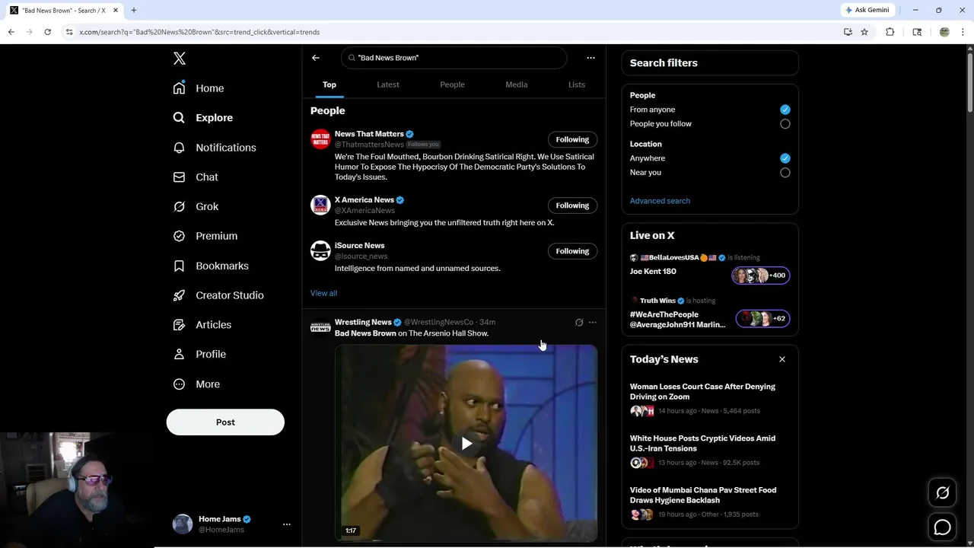Open X America News profile name
The image size is (974, 548).
[364, 200]
